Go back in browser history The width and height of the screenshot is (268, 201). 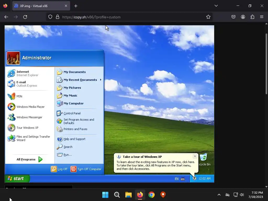click(6, 17)
